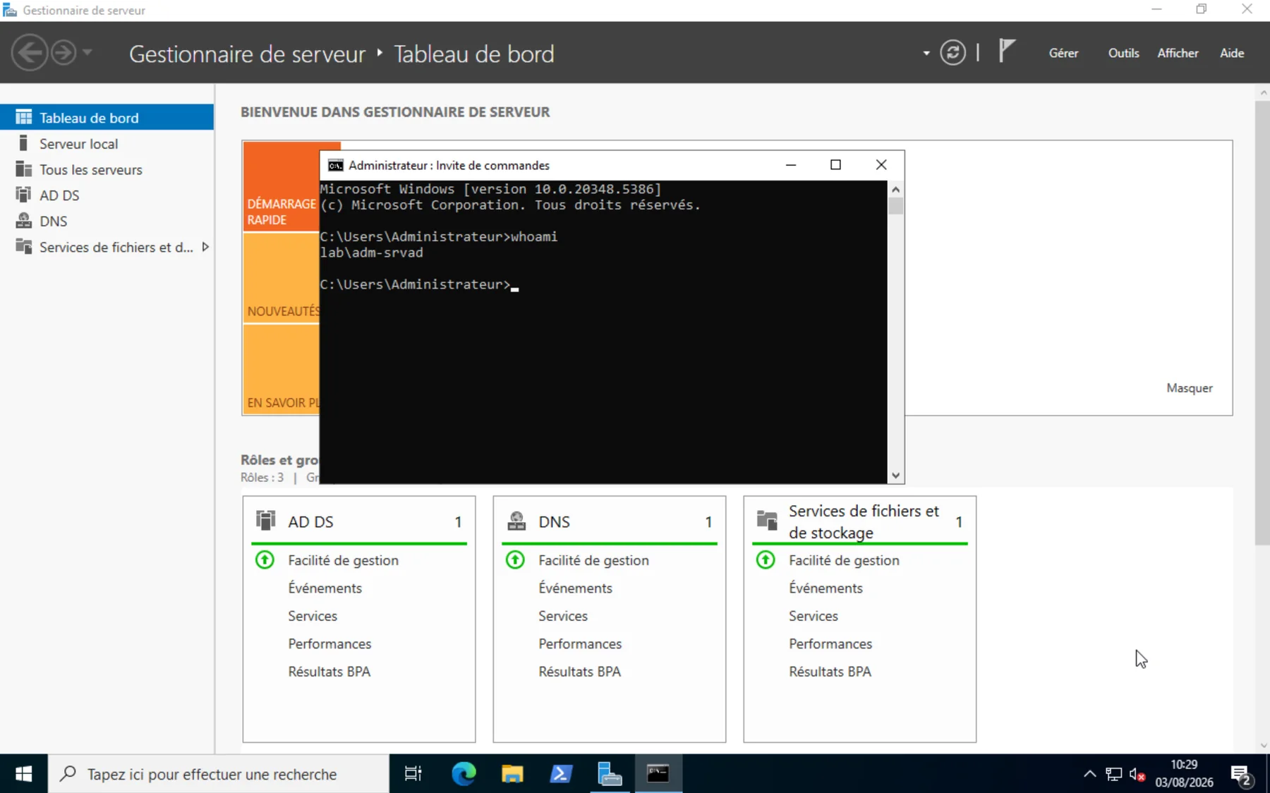
Task: Open File Explorer from the taskbar
Action: coord(512,774)
